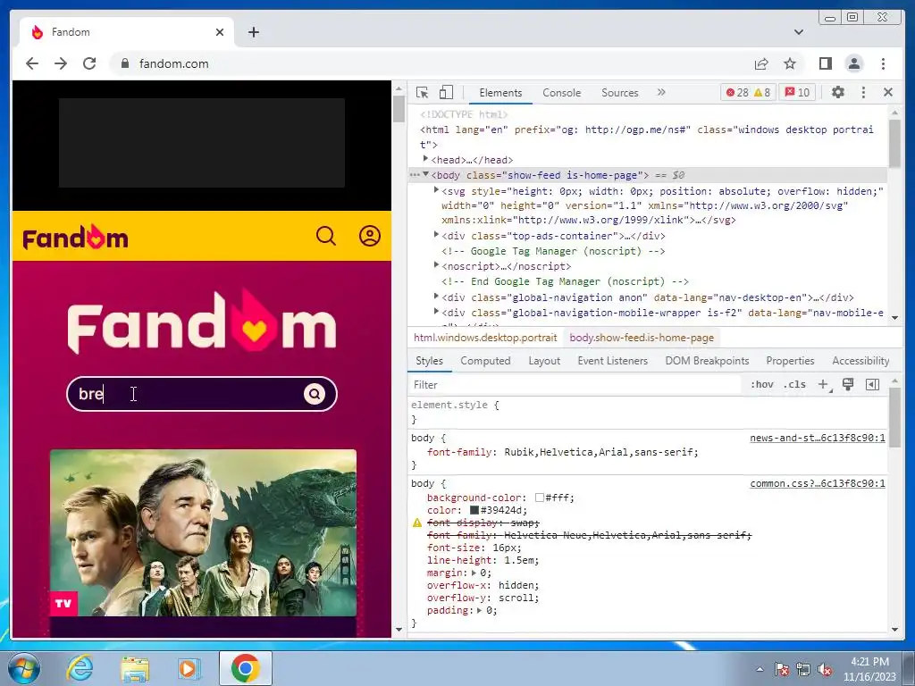Click the small Fandom logo in header
This screenshot has height=686, width=915.
[x=75, y=237]
